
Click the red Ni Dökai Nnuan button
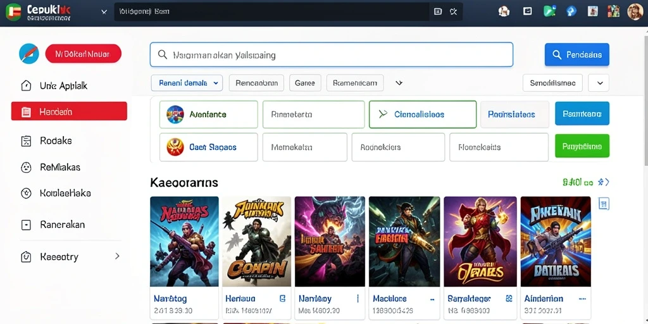click(83, 54)
